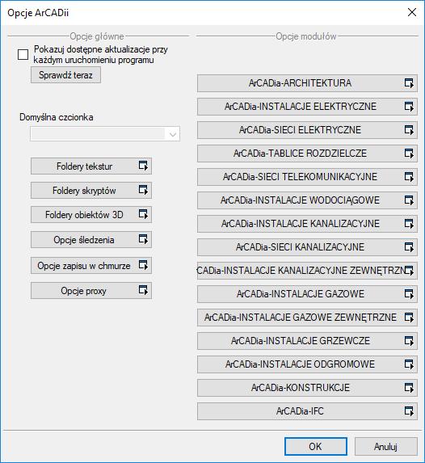
Task: Click the open-window icon on Foldery tekstur
Action: click(x=143, y=166)
